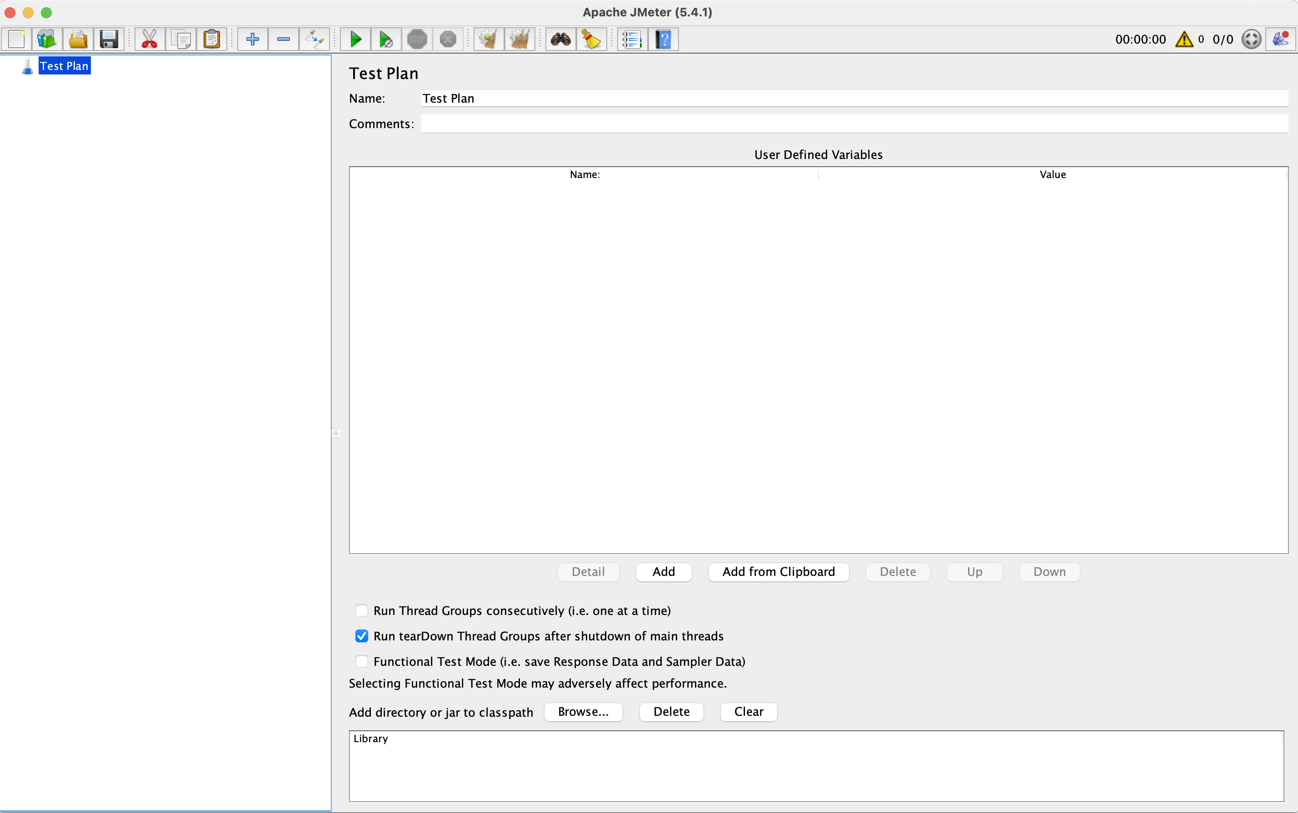Image resolution: width=1298 pixels, height=813 pixels.
Task: Select the Test Plan tree node
Action: 64,66
